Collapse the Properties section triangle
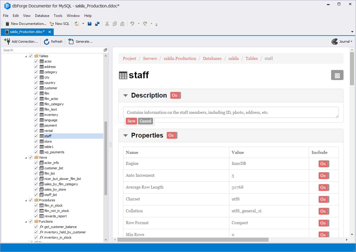 [125, 135]
